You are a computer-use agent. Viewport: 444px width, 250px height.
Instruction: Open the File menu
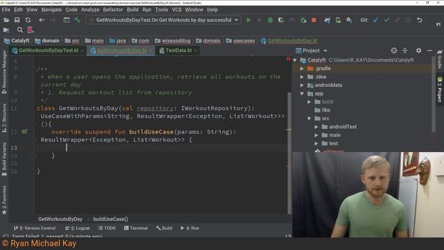point(6,10)
